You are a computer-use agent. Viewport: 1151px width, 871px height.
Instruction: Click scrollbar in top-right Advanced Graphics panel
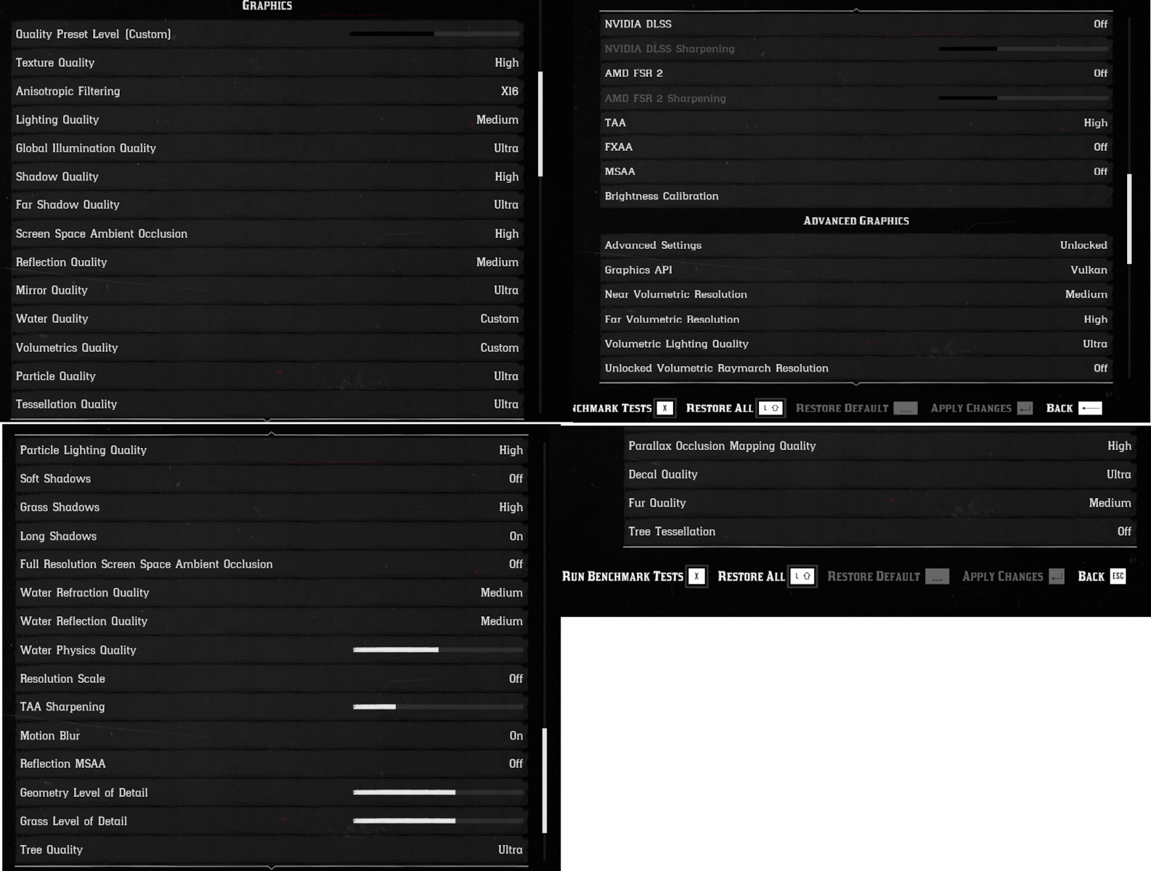tap(1129, 218)
